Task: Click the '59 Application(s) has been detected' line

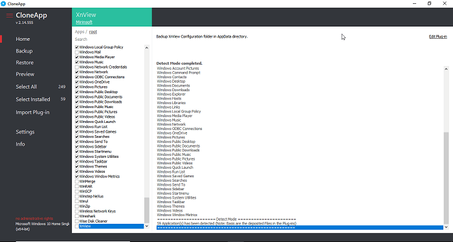Action: click(226, 223)
